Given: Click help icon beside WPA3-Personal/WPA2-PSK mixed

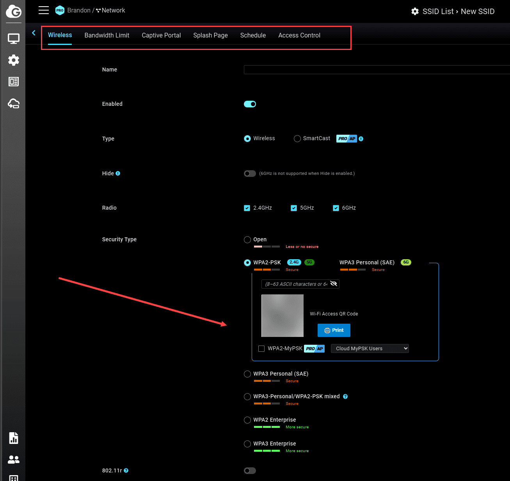Looking at the screenshot, I should (345, 397).
